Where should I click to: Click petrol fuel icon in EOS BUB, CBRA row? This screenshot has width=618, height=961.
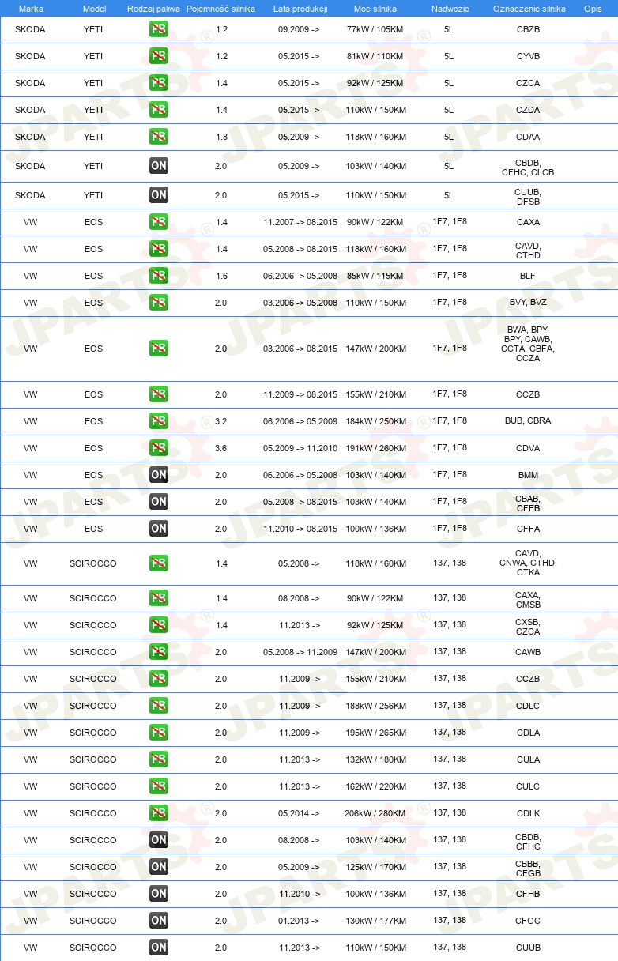pyautogui.click(x=159, y=421)
